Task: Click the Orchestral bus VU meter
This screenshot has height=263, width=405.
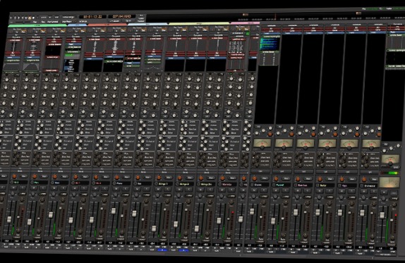Action: [371, 143]
